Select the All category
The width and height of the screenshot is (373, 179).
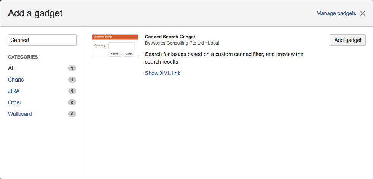point(11,68)
